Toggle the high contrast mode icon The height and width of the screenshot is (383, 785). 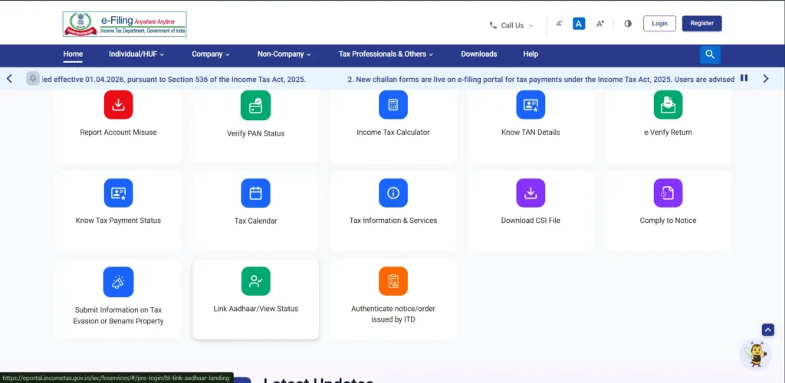(628, 24)
